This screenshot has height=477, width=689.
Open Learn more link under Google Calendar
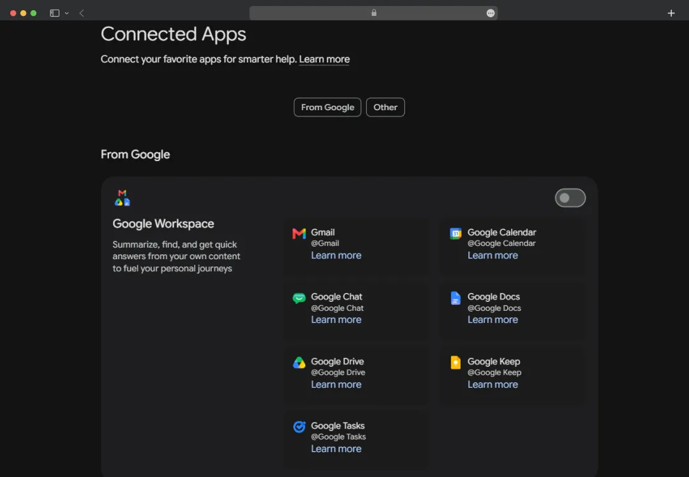coord(493,255)
